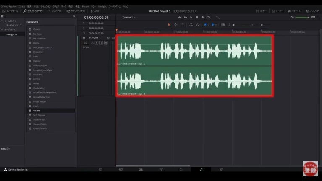
Task: Click the DIM button beside volume slider
Action: point(313,18)
